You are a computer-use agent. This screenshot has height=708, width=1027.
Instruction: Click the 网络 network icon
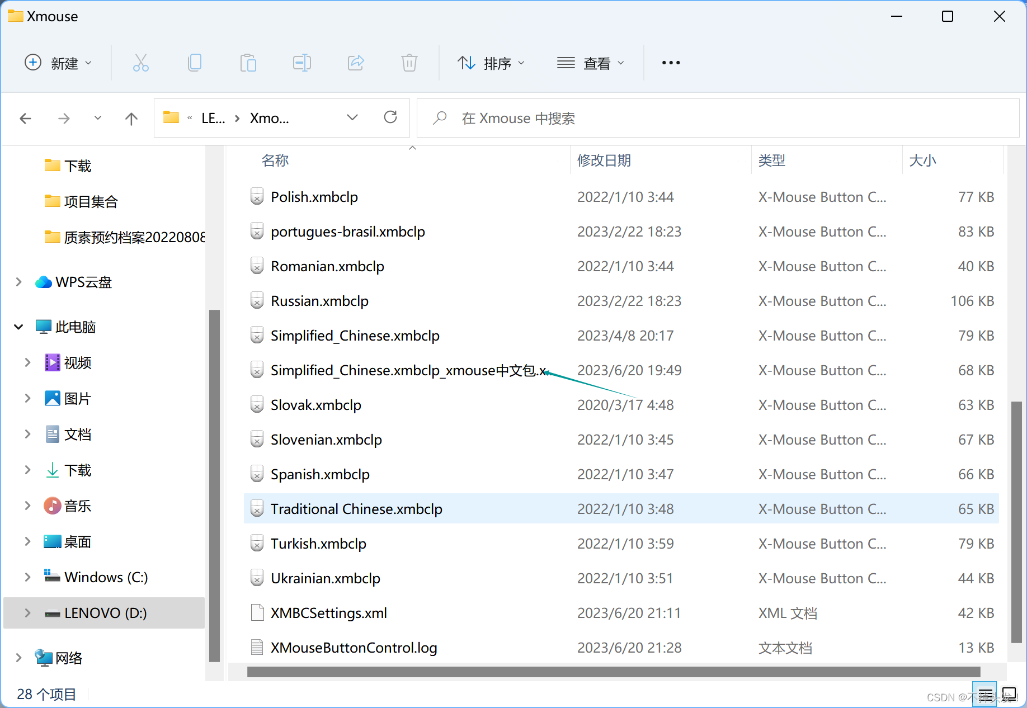[x=43, y=658]
